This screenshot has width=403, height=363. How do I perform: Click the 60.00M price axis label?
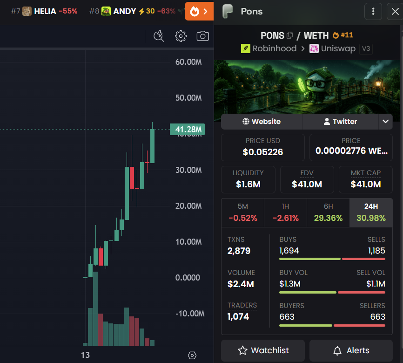188,62
